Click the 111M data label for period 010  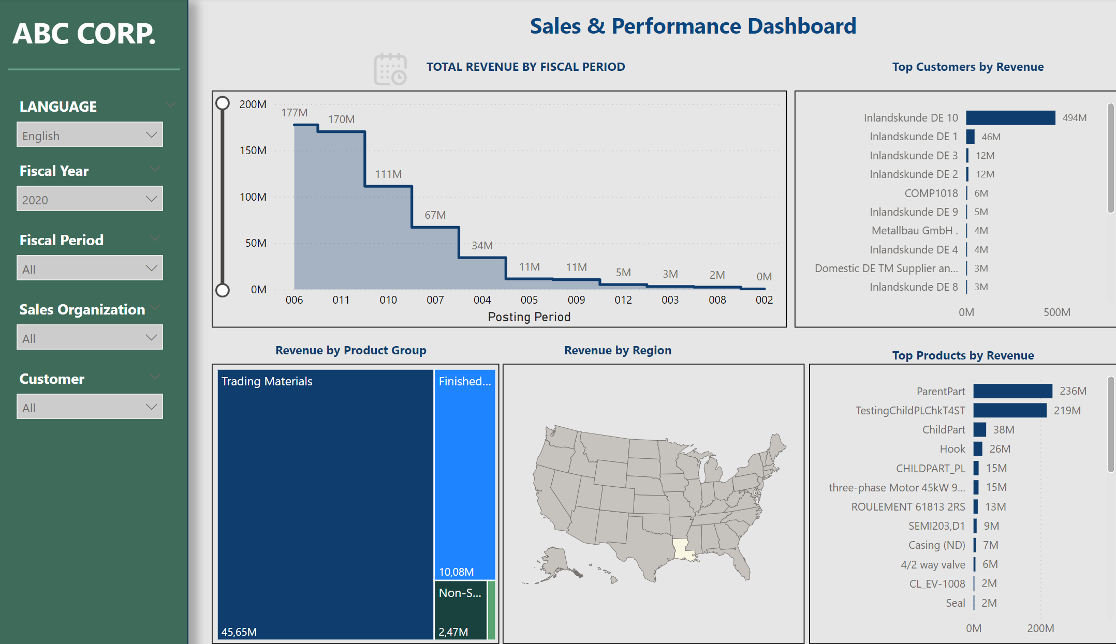point(388,174)
